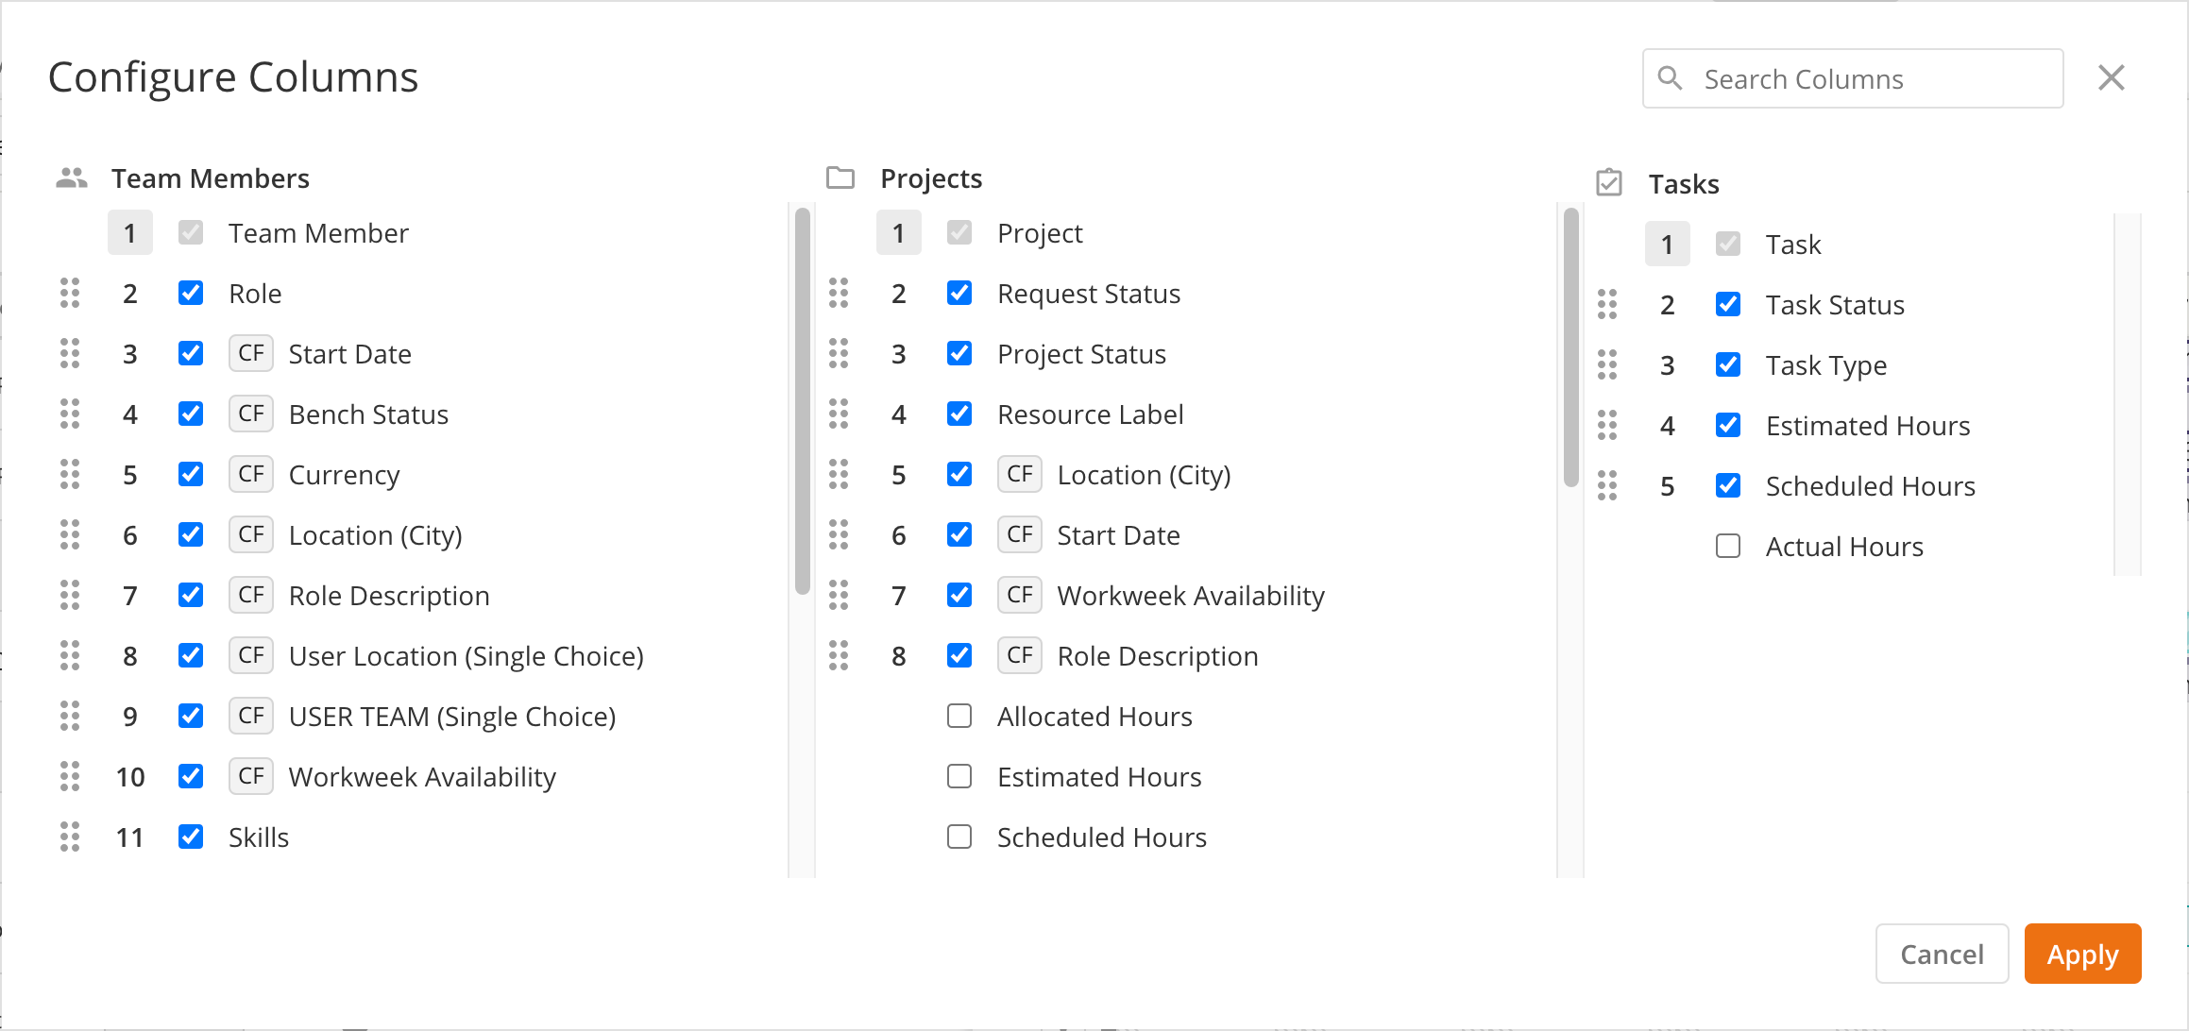The width and height of the screenshot is (2189, 1031).
Task: Click Team Members Location (City) label
Action: click(375, 535)
